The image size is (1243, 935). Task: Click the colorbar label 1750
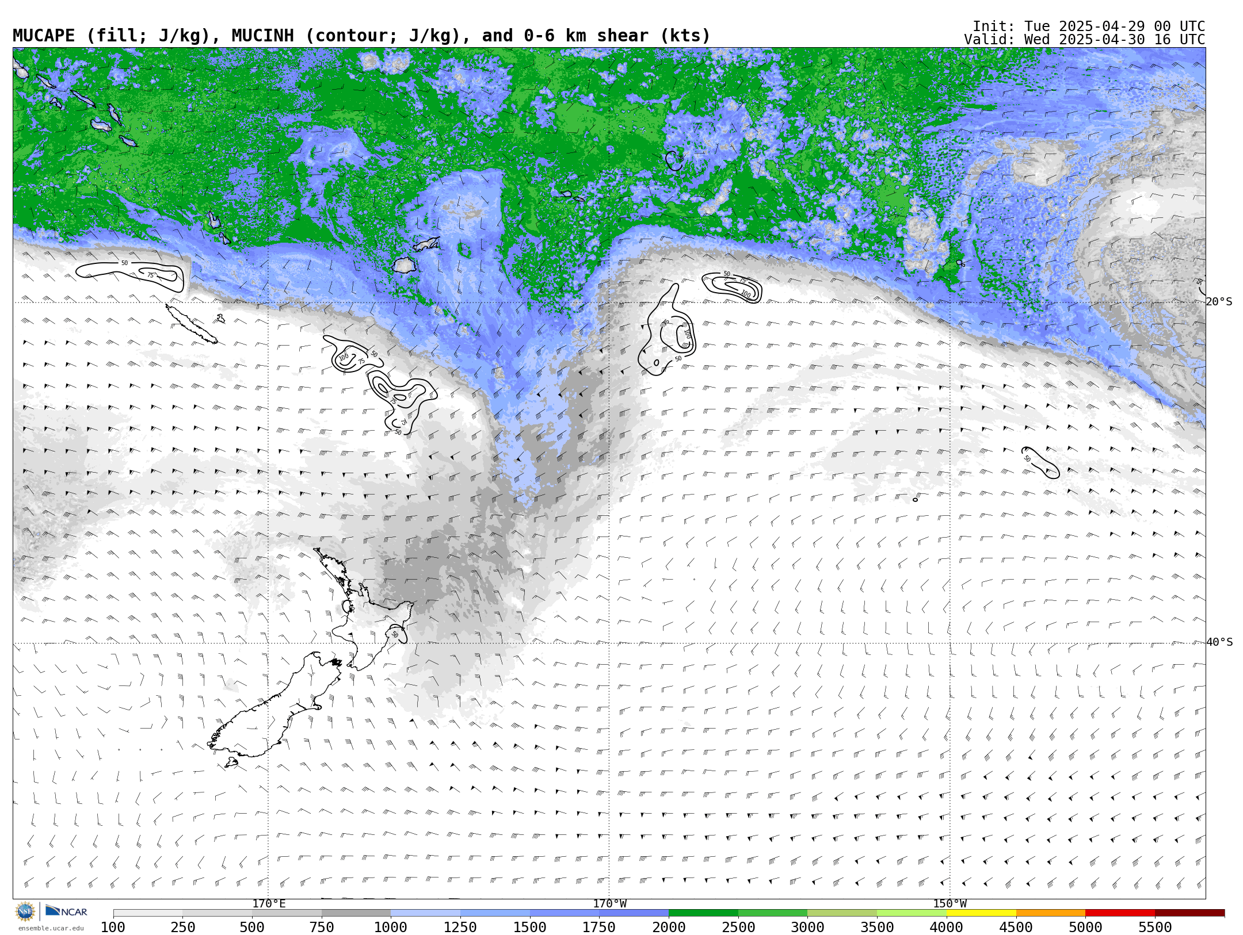pos(600,928)
